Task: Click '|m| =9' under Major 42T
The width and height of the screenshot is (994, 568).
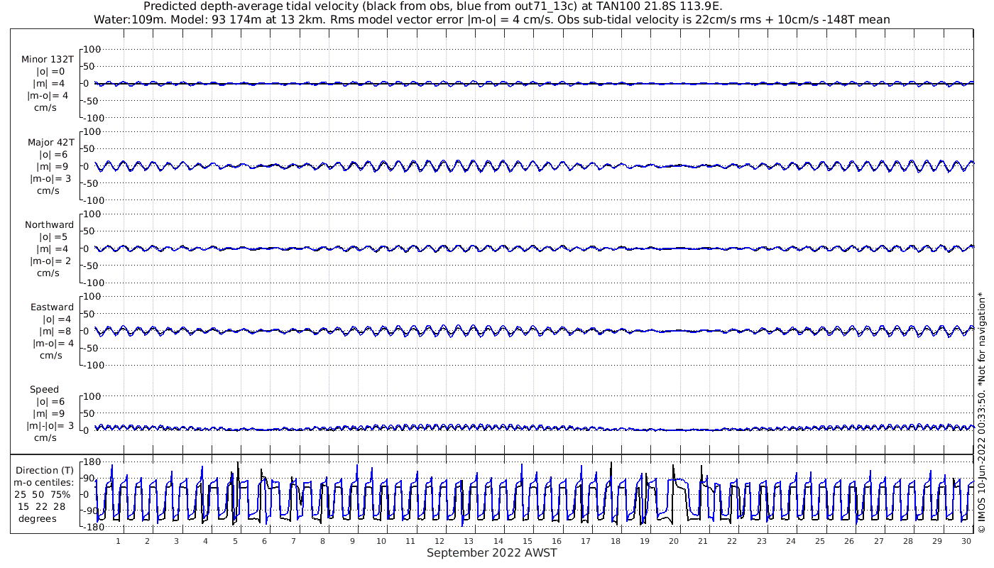Action: pos(50,166)
